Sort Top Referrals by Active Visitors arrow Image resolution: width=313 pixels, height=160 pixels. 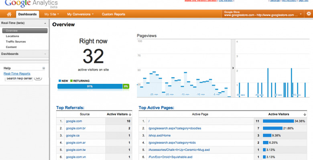point(130,114)
